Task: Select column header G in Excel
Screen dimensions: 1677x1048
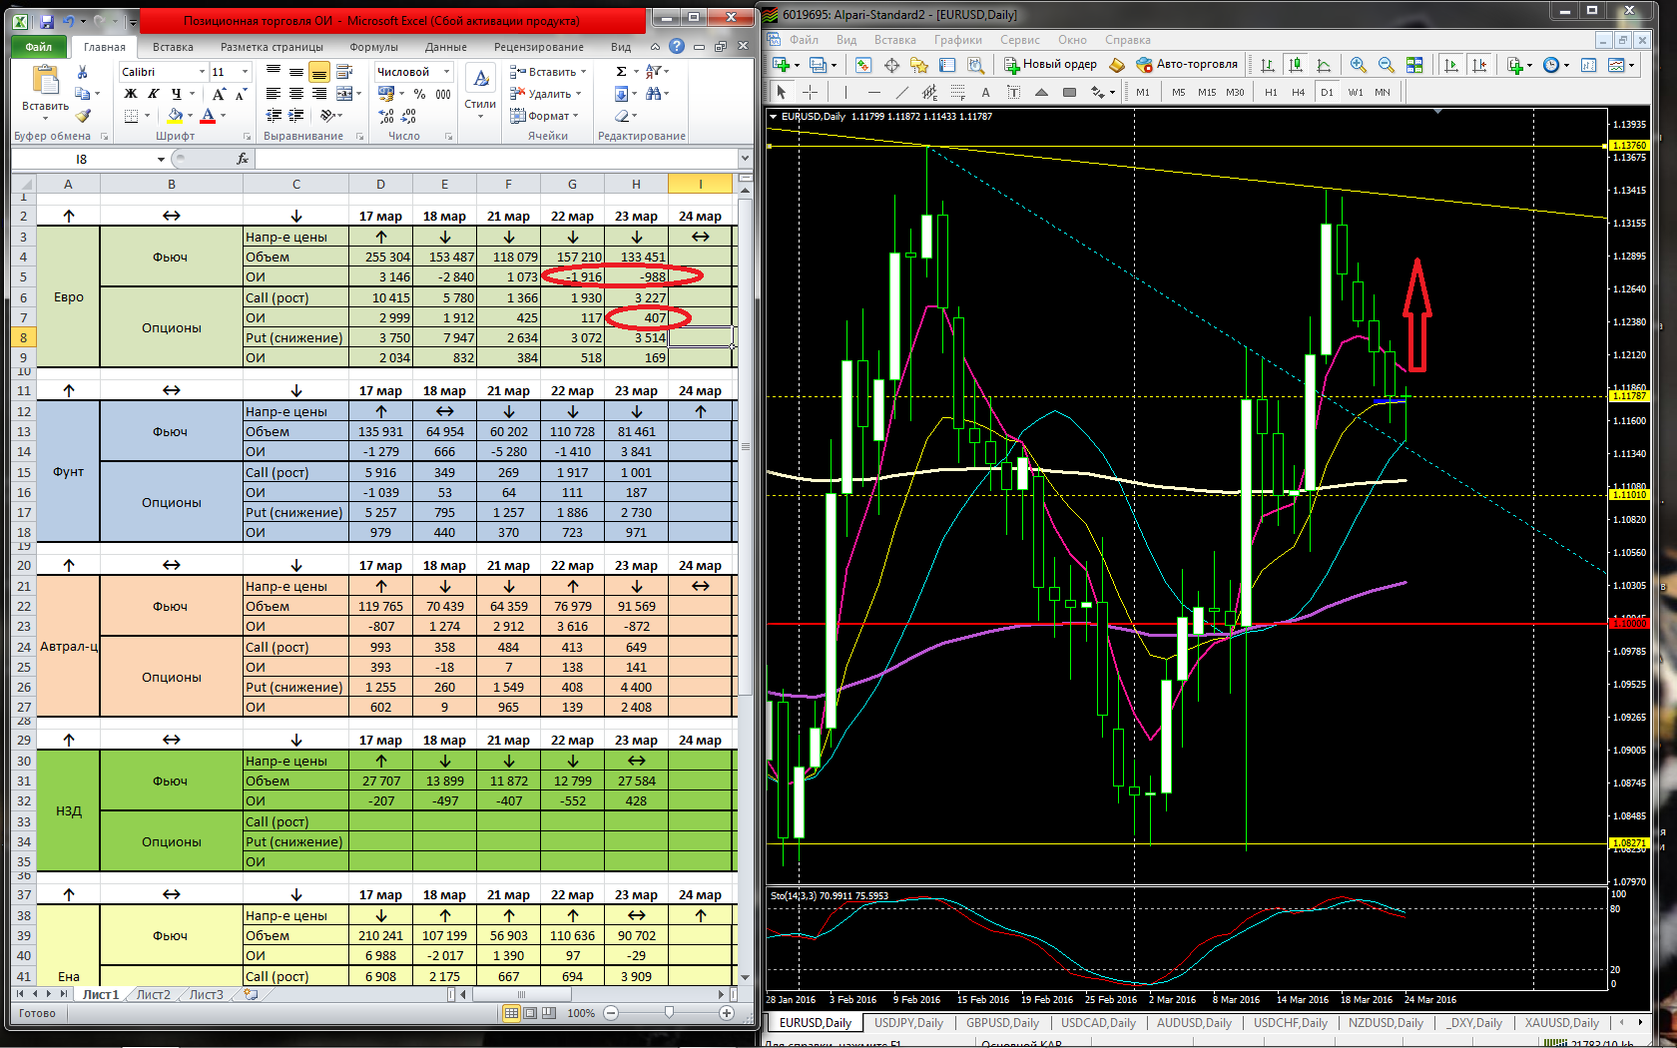Action: click(572, 185)
